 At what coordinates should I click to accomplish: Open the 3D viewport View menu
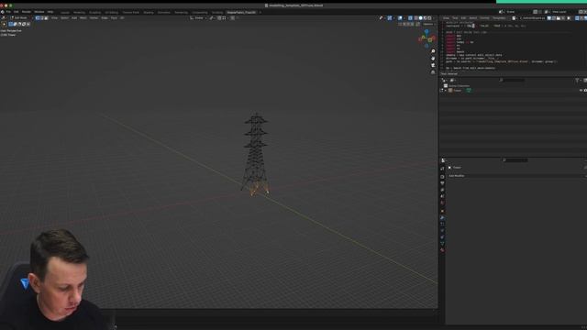pyautogui.click(x=55, y=18)
